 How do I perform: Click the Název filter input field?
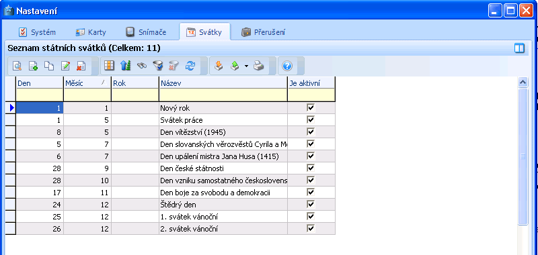point(223,95)
